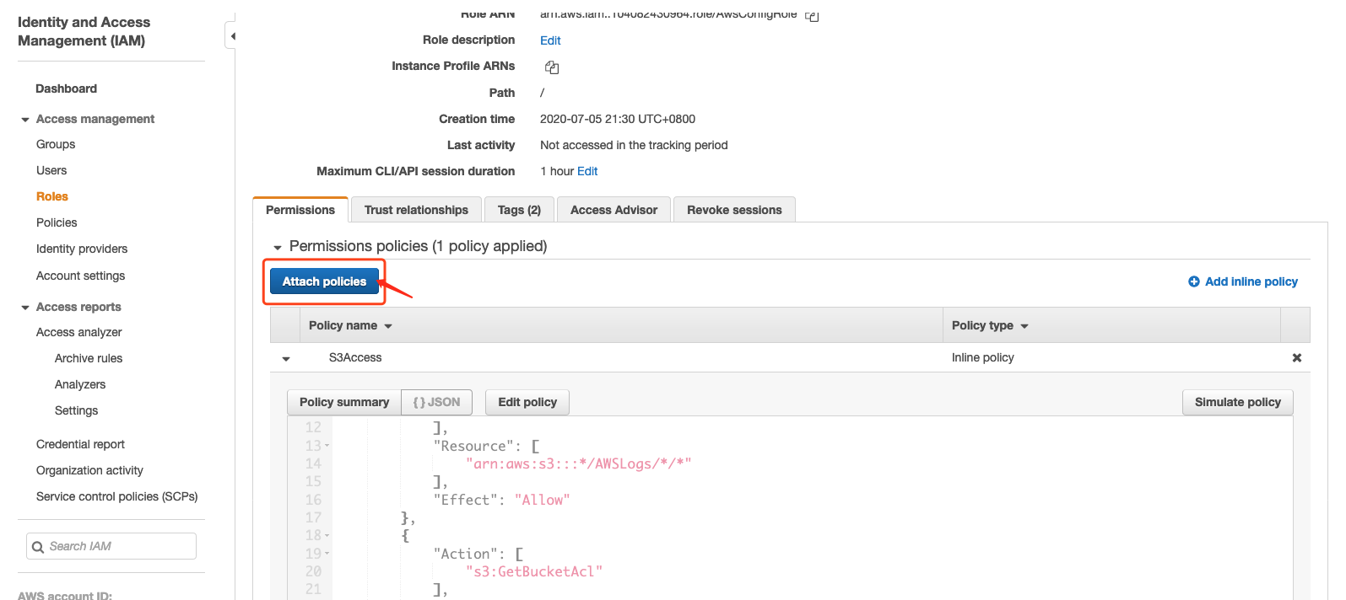Viewport: 1346px width, 600px height.
Task: Sort by Policy type column arrow
Action: tap(1024, 326)
